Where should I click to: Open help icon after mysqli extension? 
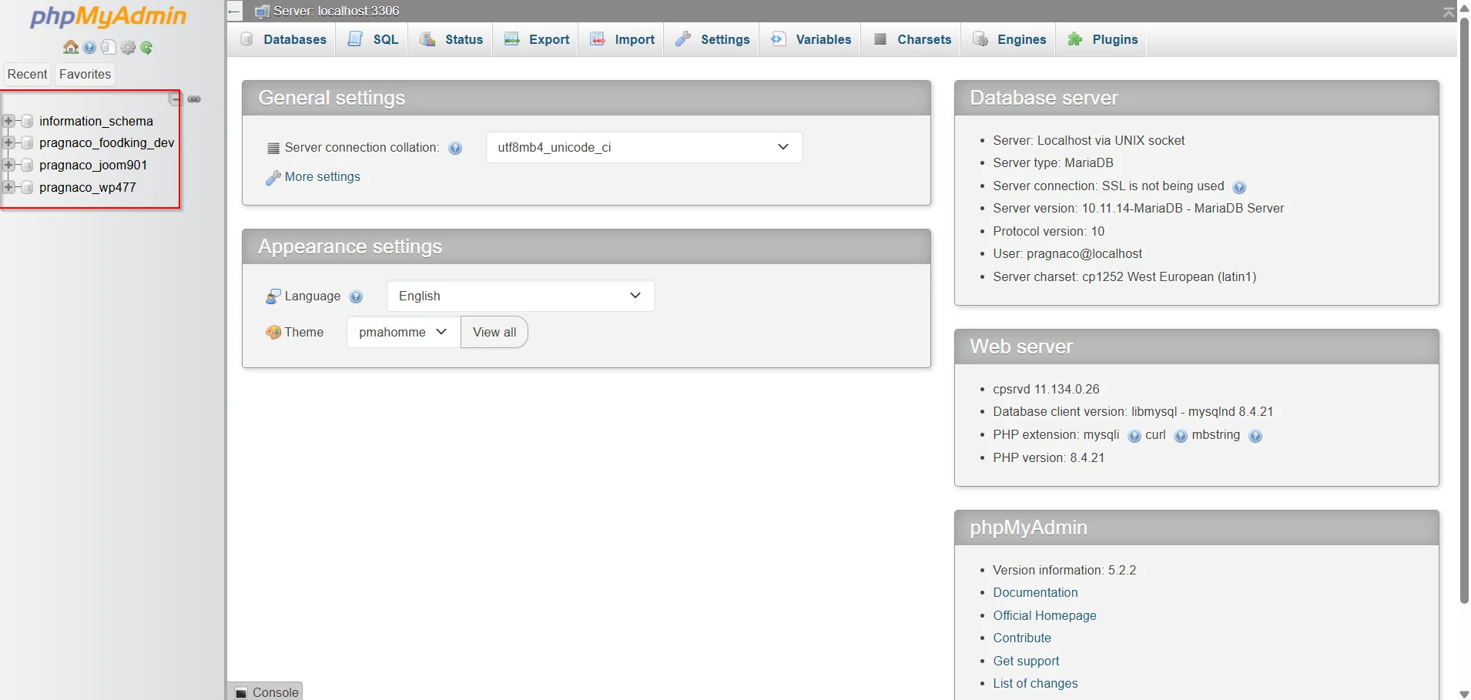pyautogui.click(x=1134, y=436)
